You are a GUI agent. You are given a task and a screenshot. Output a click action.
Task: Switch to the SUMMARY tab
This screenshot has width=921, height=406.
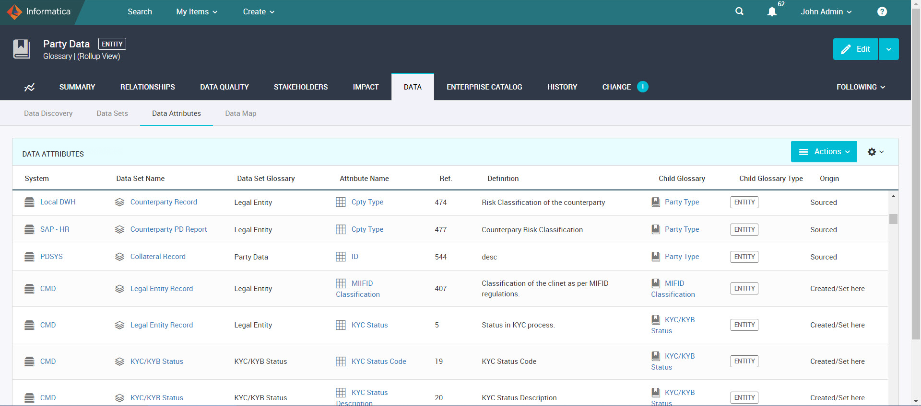point(77,87)
